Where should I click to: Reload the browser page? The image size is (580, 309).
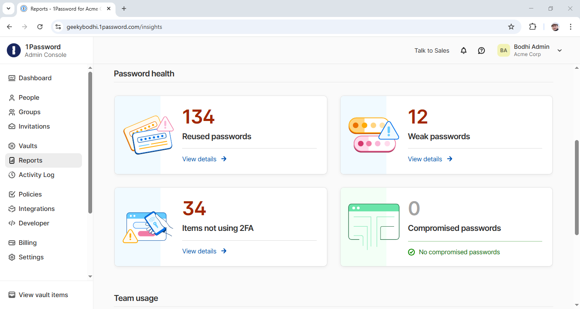[40, 27]
